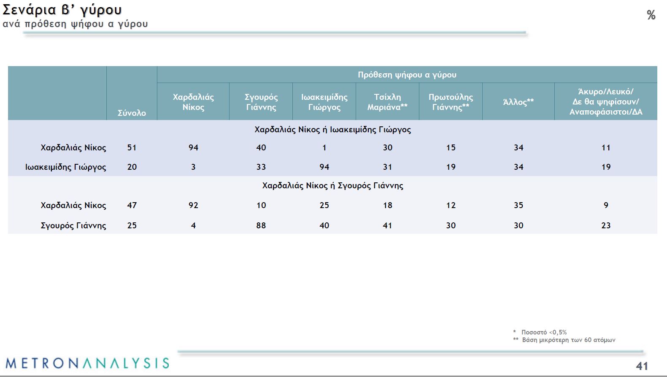
Task: Select the "Ιωακειμίδης Γιώργος" row label
Action: (65, 167)
